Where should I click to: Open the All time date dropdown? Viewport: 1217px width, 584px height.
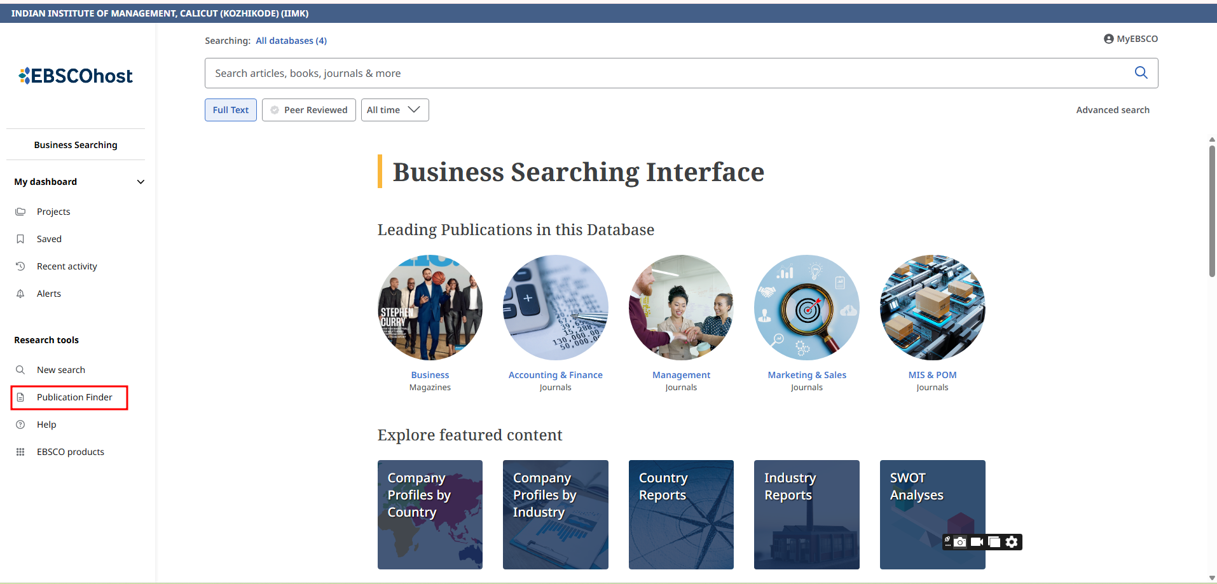click(394, 110)
